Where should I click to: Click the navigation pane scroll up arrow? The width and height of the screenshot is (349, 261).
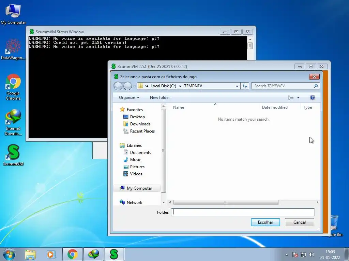164,106
